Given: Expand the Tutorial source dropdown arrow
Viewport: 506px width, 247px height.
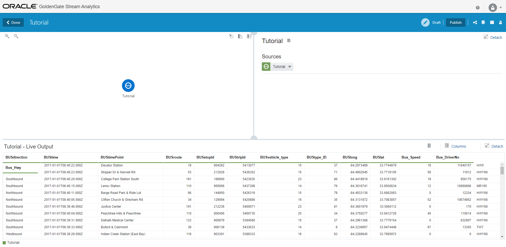Looking at the screenshot, I should click(290, 67).
